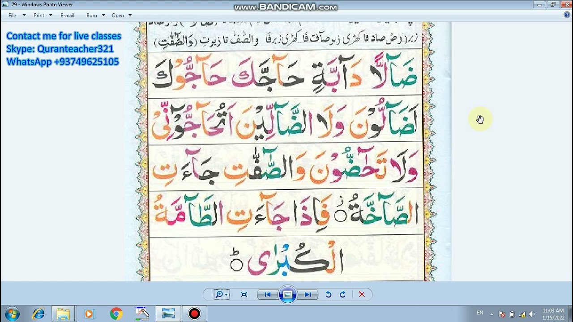The image size is (573, 322).
Task: Delete the current photo
Action: (x=362, y=294)
